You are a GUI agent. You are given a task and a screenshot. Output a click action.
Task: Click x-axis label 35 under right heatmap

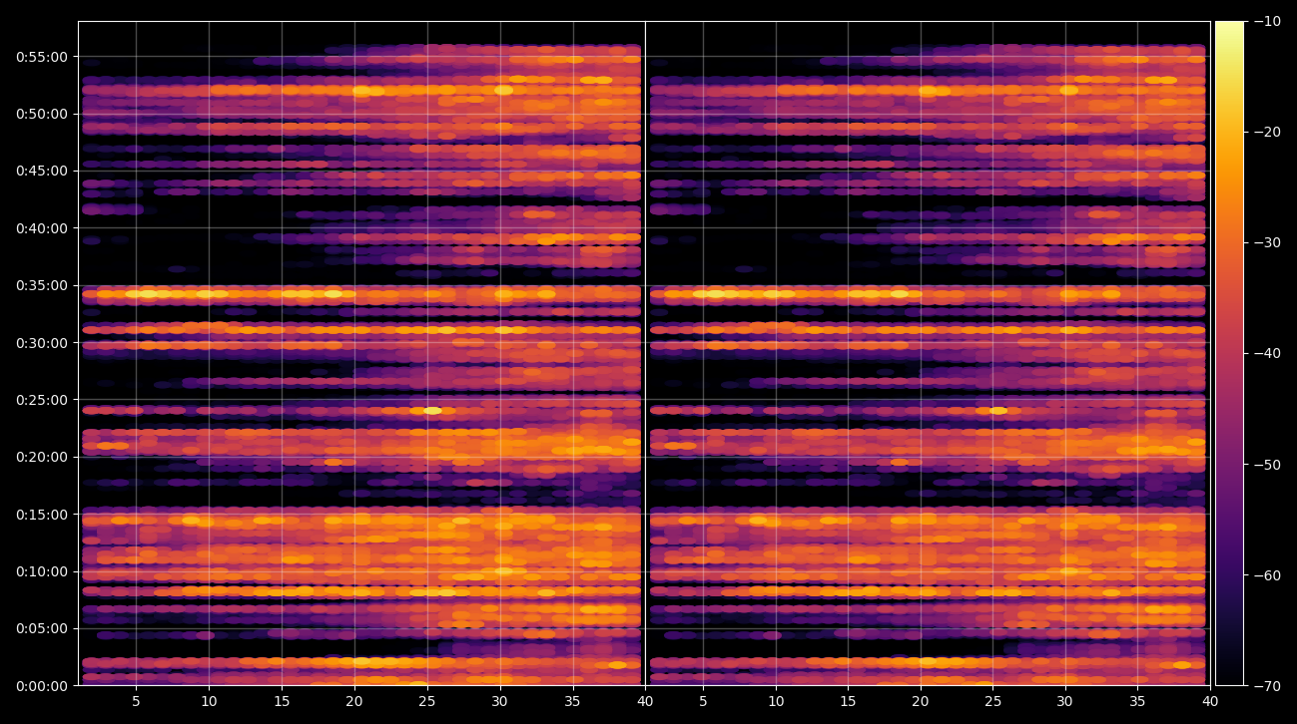pos(1138,702)
